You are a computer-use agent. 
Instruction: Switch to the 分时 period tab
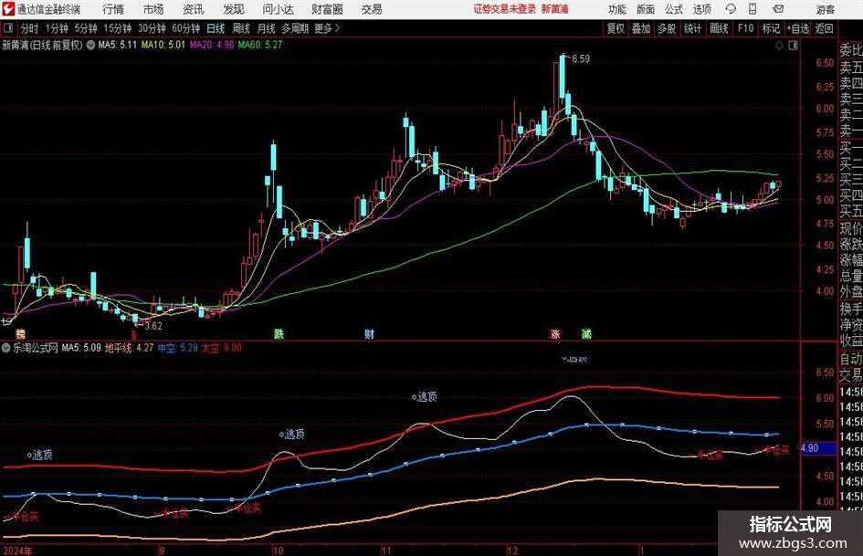30,28
